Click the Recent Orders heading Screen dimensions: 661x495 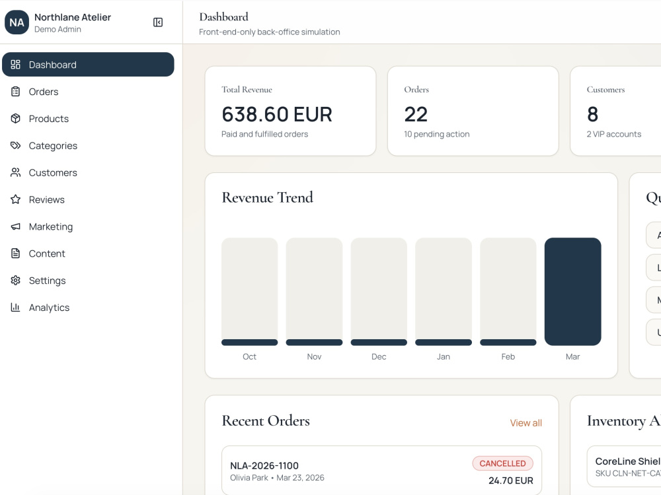(266, 420)
